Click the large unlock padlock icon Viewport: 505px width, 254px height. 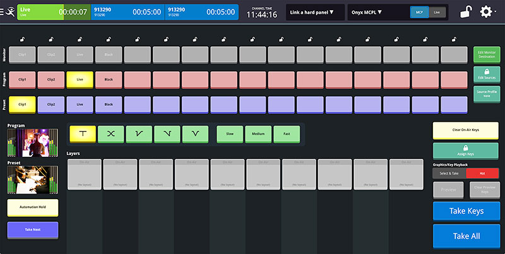(x=465, y=12)
